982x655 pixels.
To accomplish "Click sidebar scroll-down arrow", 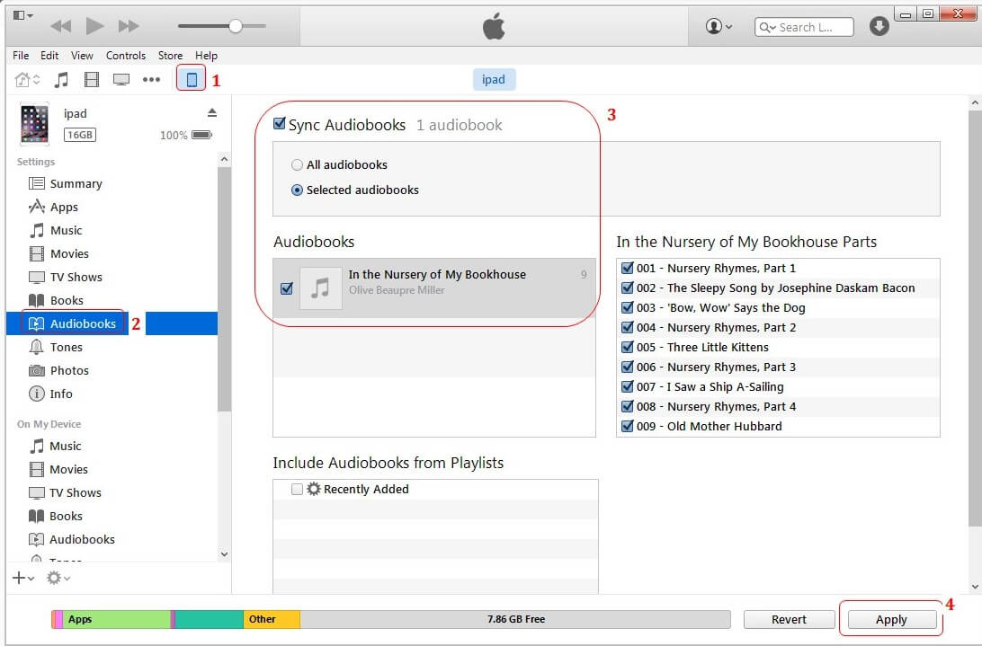I will [x=224, y=554].
